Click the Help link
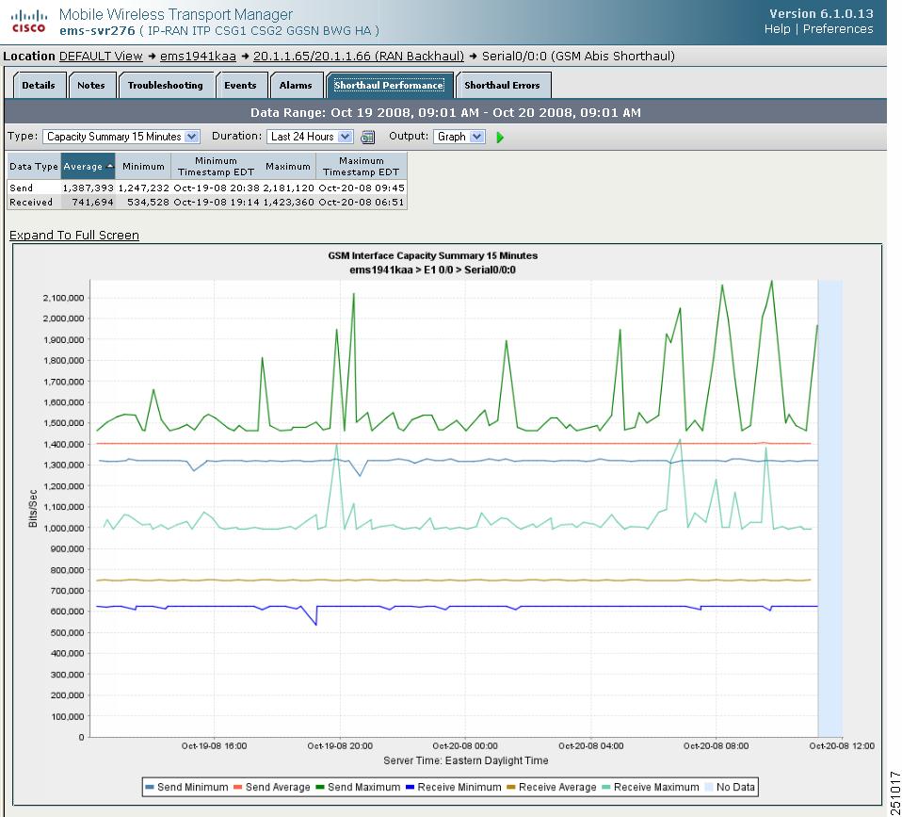 [777, 29]
